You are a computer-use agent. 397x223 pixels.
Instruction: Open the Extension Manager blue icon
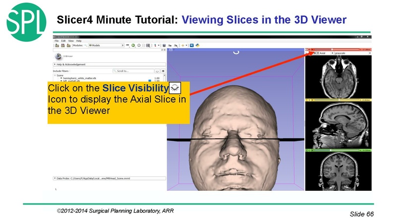click(192, 46)
